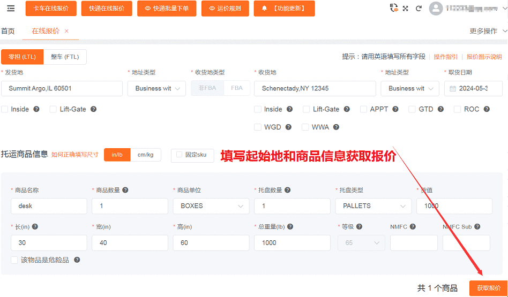The width and height of the screenshot is (508, 297).
Task: Open the 商品单位 BOXES dropdown
Action: [x=211, y=206]
